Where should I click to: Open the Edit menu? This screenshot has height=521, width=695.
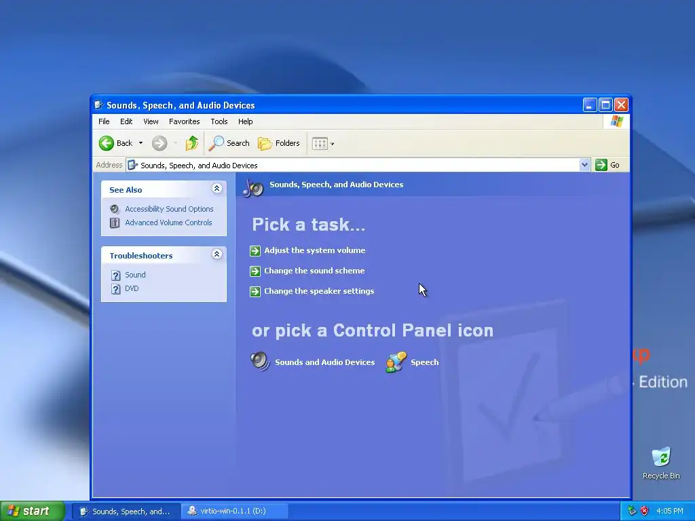tap(126, 121)
